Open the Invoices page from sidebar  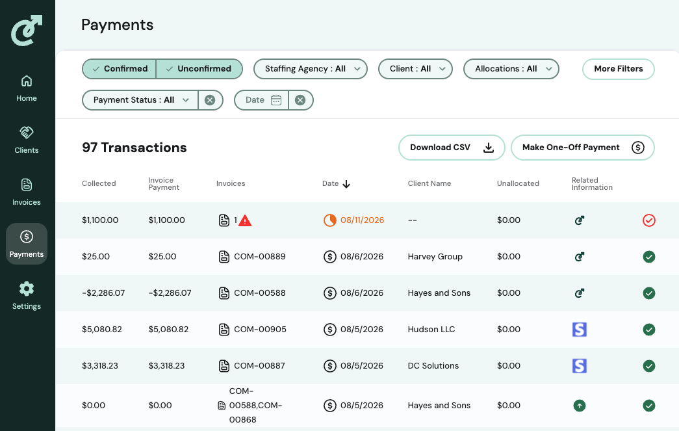point(27,192)
